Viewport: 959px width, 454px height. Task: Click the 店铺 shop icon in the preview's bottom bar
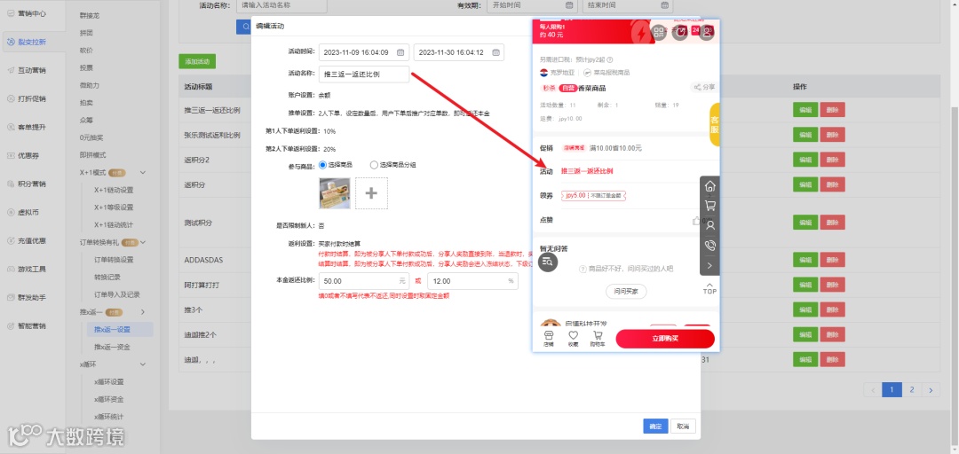pyautogui.click(x=549, y=339)
